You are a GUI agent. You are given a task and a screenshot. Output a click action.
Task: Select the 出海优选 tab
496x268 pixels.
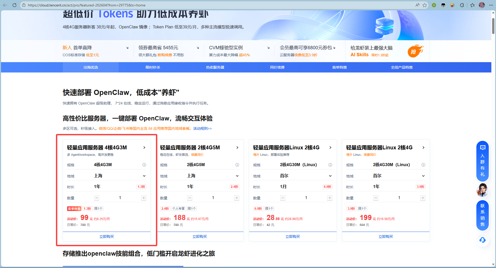pos(91,67)
